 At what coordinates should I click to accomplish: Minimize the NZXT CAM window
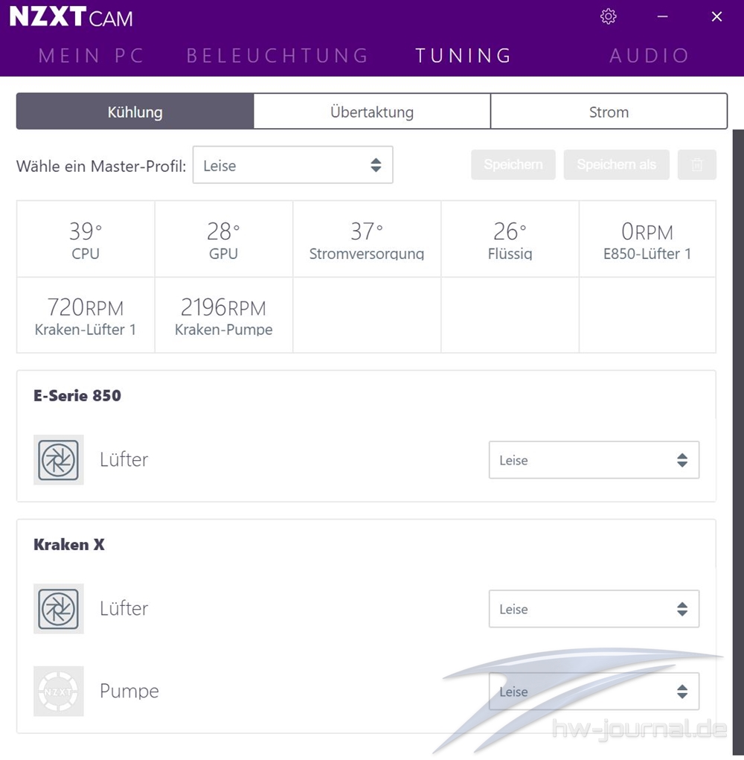pyautogui.click(x=663, y=16)
